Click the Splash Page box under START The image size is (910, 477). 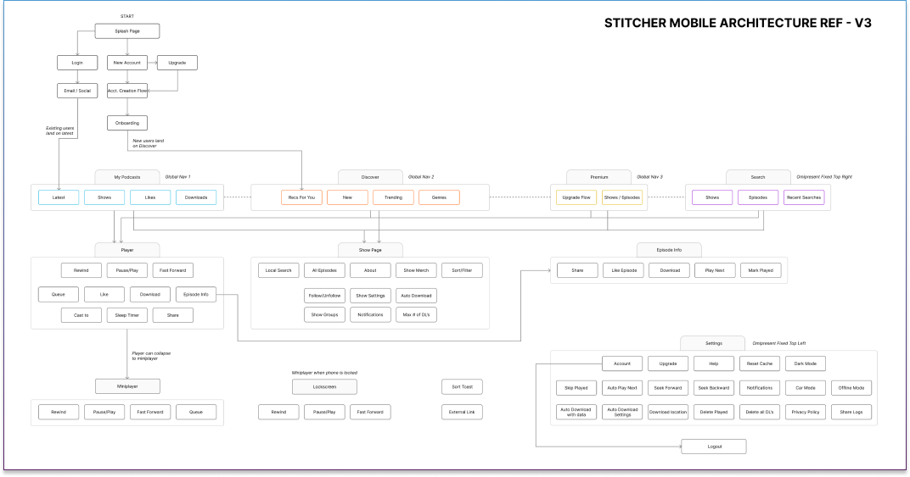[126, 31]
